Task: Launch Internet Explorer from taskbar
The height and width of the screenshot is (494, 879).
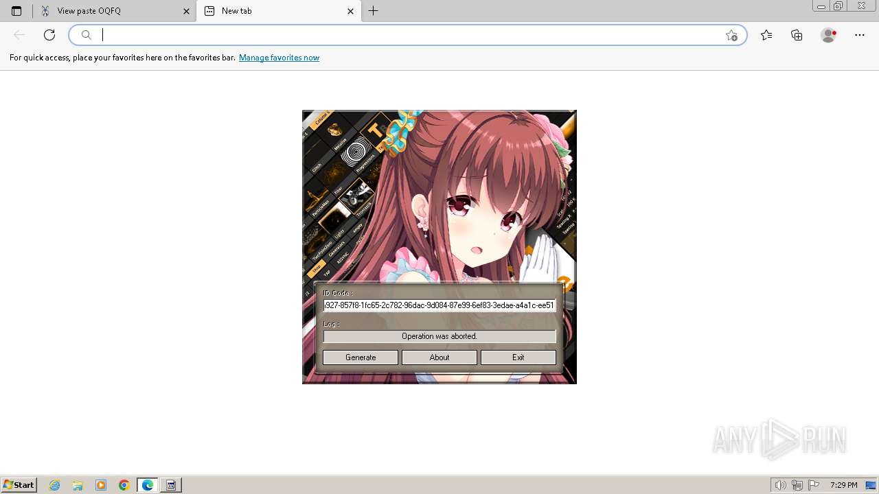Action: click(x=55, y=485)
